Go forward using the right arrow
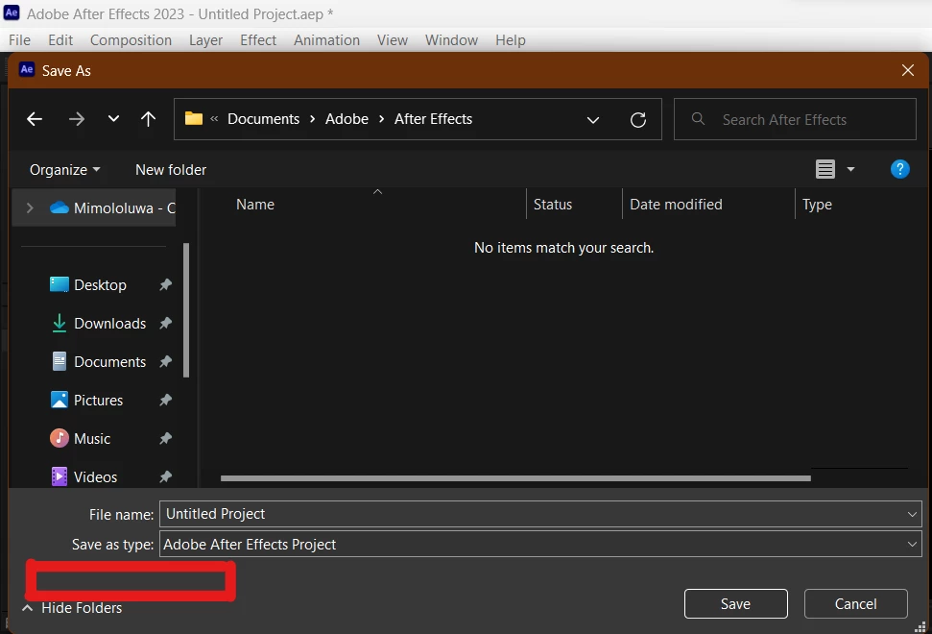The height and width of the screenshot is (634, 932). pos(76,119)
